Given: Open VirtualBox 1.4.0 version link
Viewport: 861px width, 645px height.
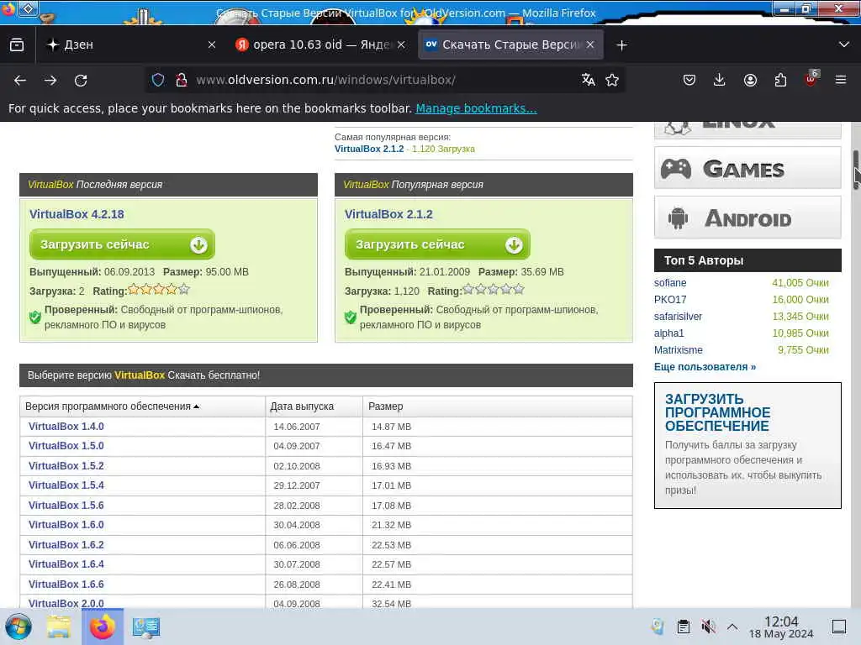Looking at the screenshot, I should point(66,427).
